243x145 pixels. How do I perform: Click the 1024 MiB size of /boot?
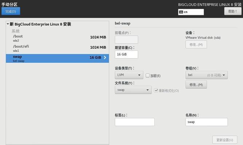coord(98,37)
